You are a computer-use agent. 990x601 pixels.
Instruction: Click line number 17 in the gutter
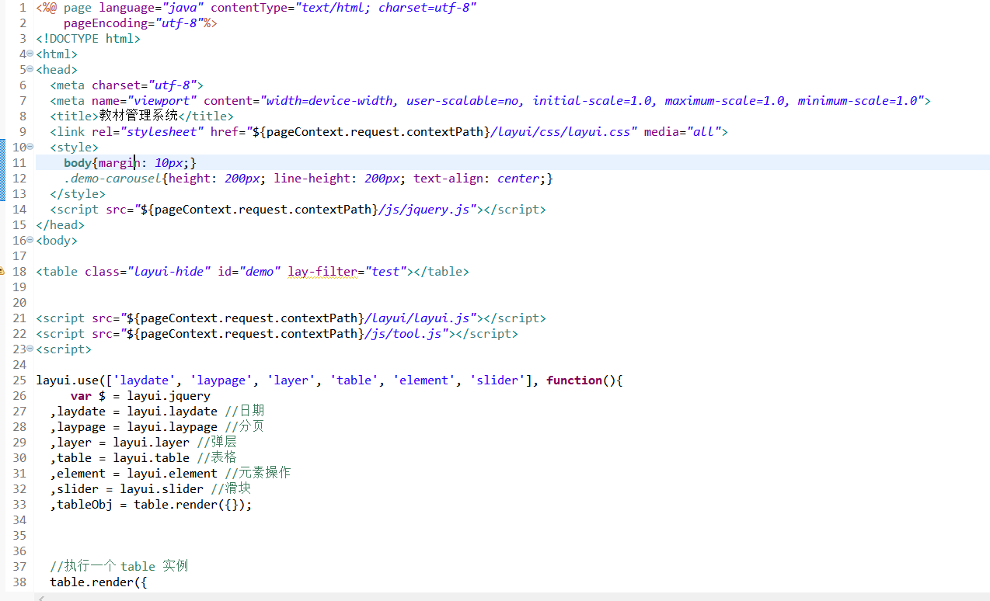(19, 255)
